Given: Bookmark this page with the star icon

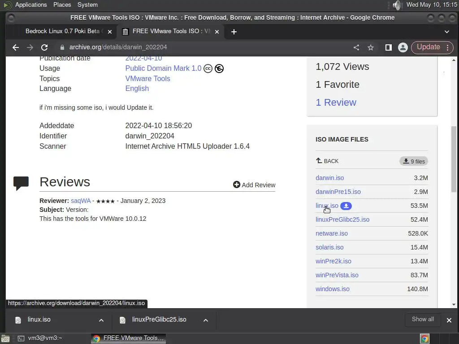Looking at the screenshot, I should tap(371, 47).
